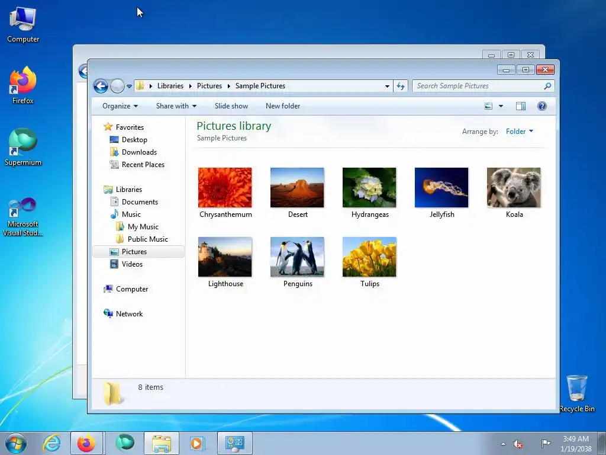
Task: Maximize the background Explorer window
Action: click(511, 55)
